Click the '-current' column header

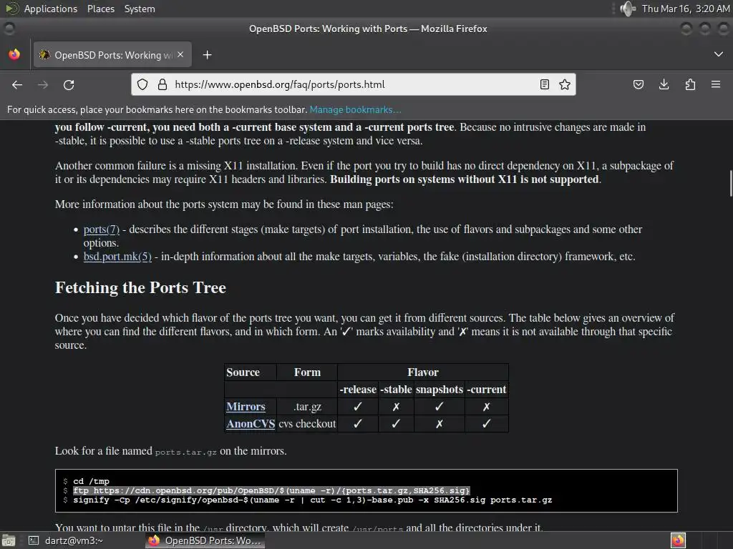click(487, 390)
